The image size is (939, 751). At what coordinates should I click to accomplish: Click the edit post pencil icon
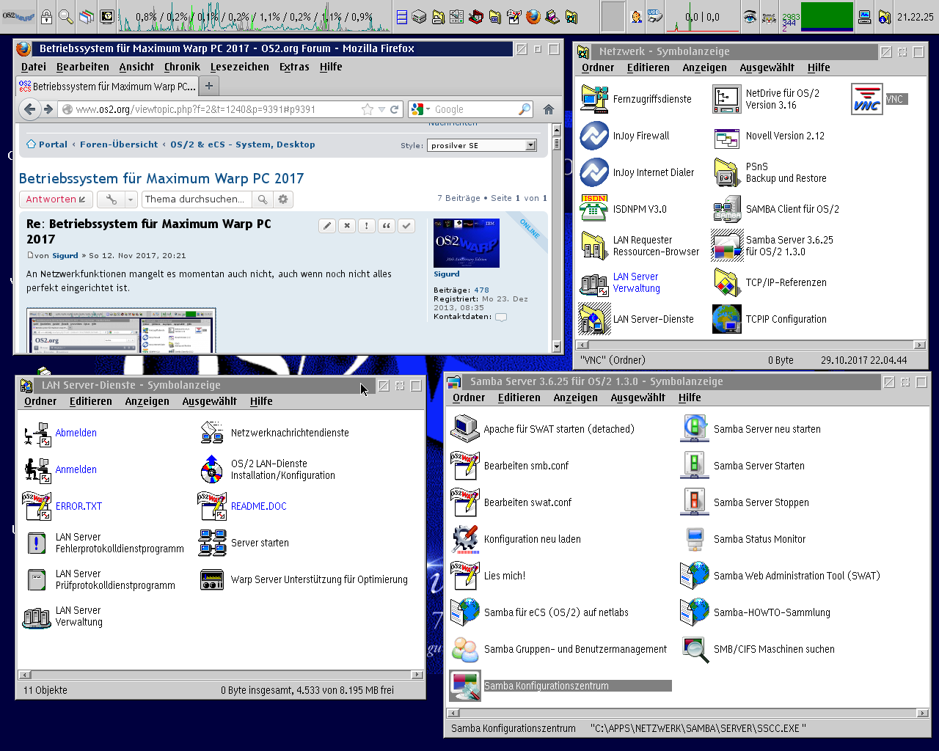327,226
